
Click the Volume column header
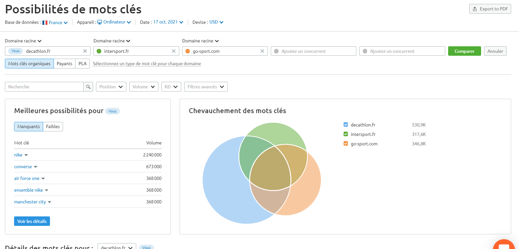click(x=154, y=143)
